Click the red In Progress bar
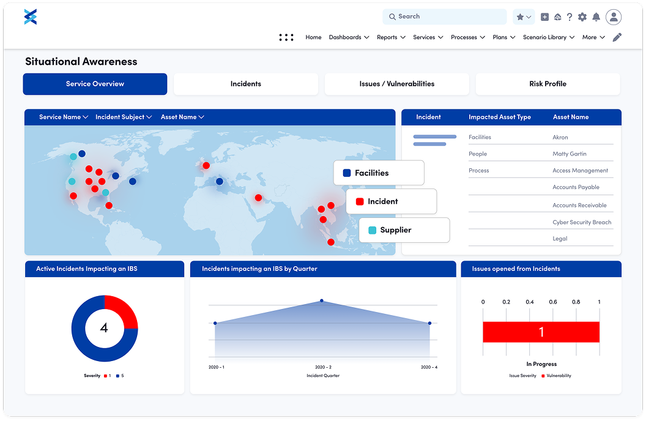Image resolution: width=646 pixels, height=421 pixels. pos(541,332)
